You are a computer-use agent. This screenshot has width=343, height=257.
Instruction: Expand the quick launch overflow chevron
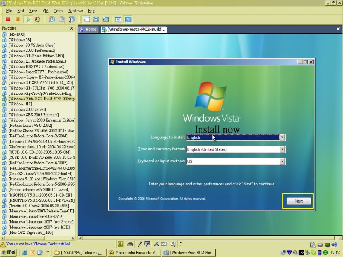(47, 252)
